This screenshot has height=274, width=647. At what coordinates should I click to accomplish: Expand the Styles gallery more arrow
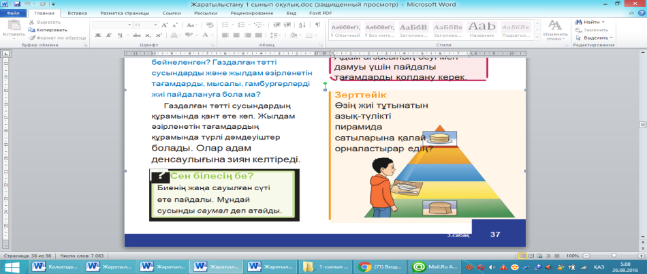[538, 38]
